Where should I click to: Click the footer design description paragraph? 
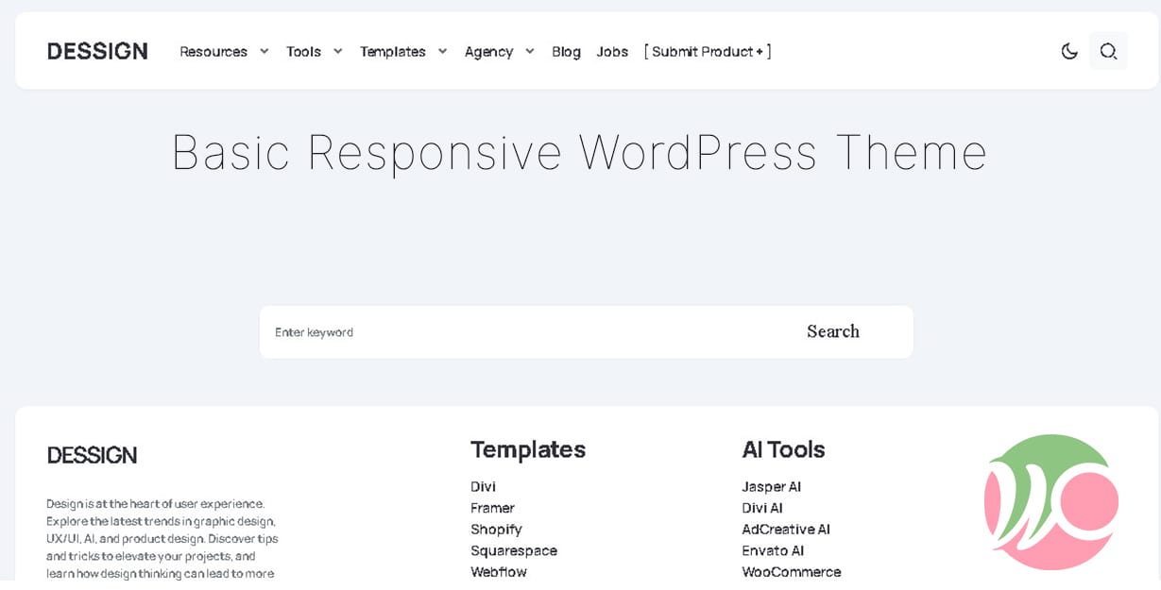click(162, 538)
